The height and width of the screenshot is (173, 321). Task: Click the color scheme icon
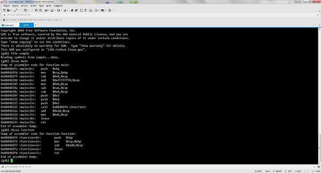point(52,10)
